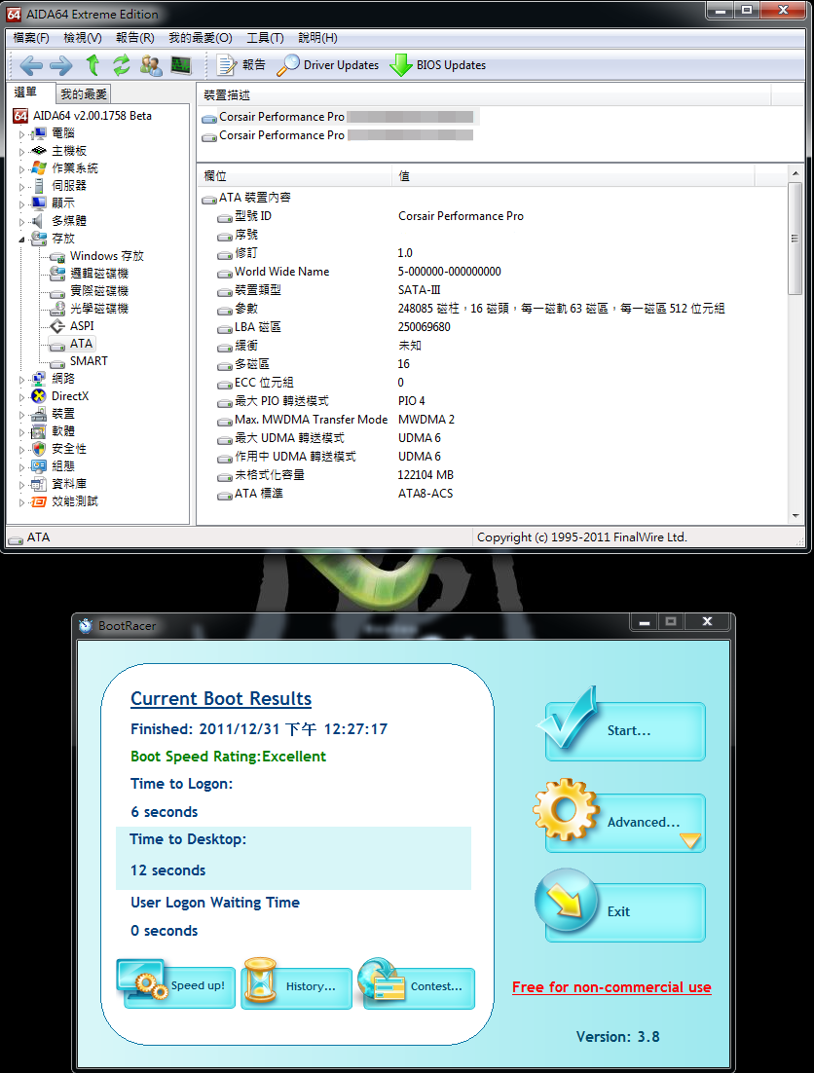Click the 效能測試 tree icon
This screenshot has height=1073, width=814.
tap(39, 501)
